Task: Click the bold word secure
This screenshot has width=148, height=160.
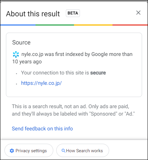Action: pos(98,73)
